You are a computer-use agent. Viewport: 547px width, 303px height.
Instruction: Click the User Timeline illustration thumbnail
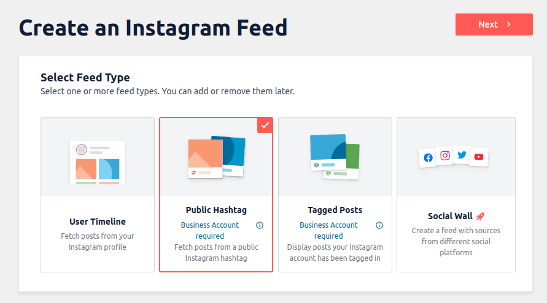pos(98,162)
